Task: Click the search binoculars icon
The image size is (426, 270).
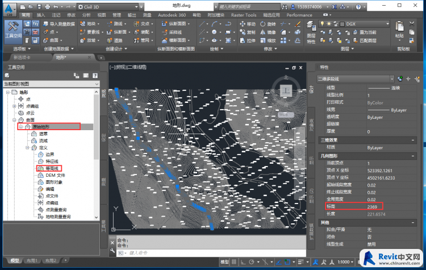Action: (x=285, y=7)
